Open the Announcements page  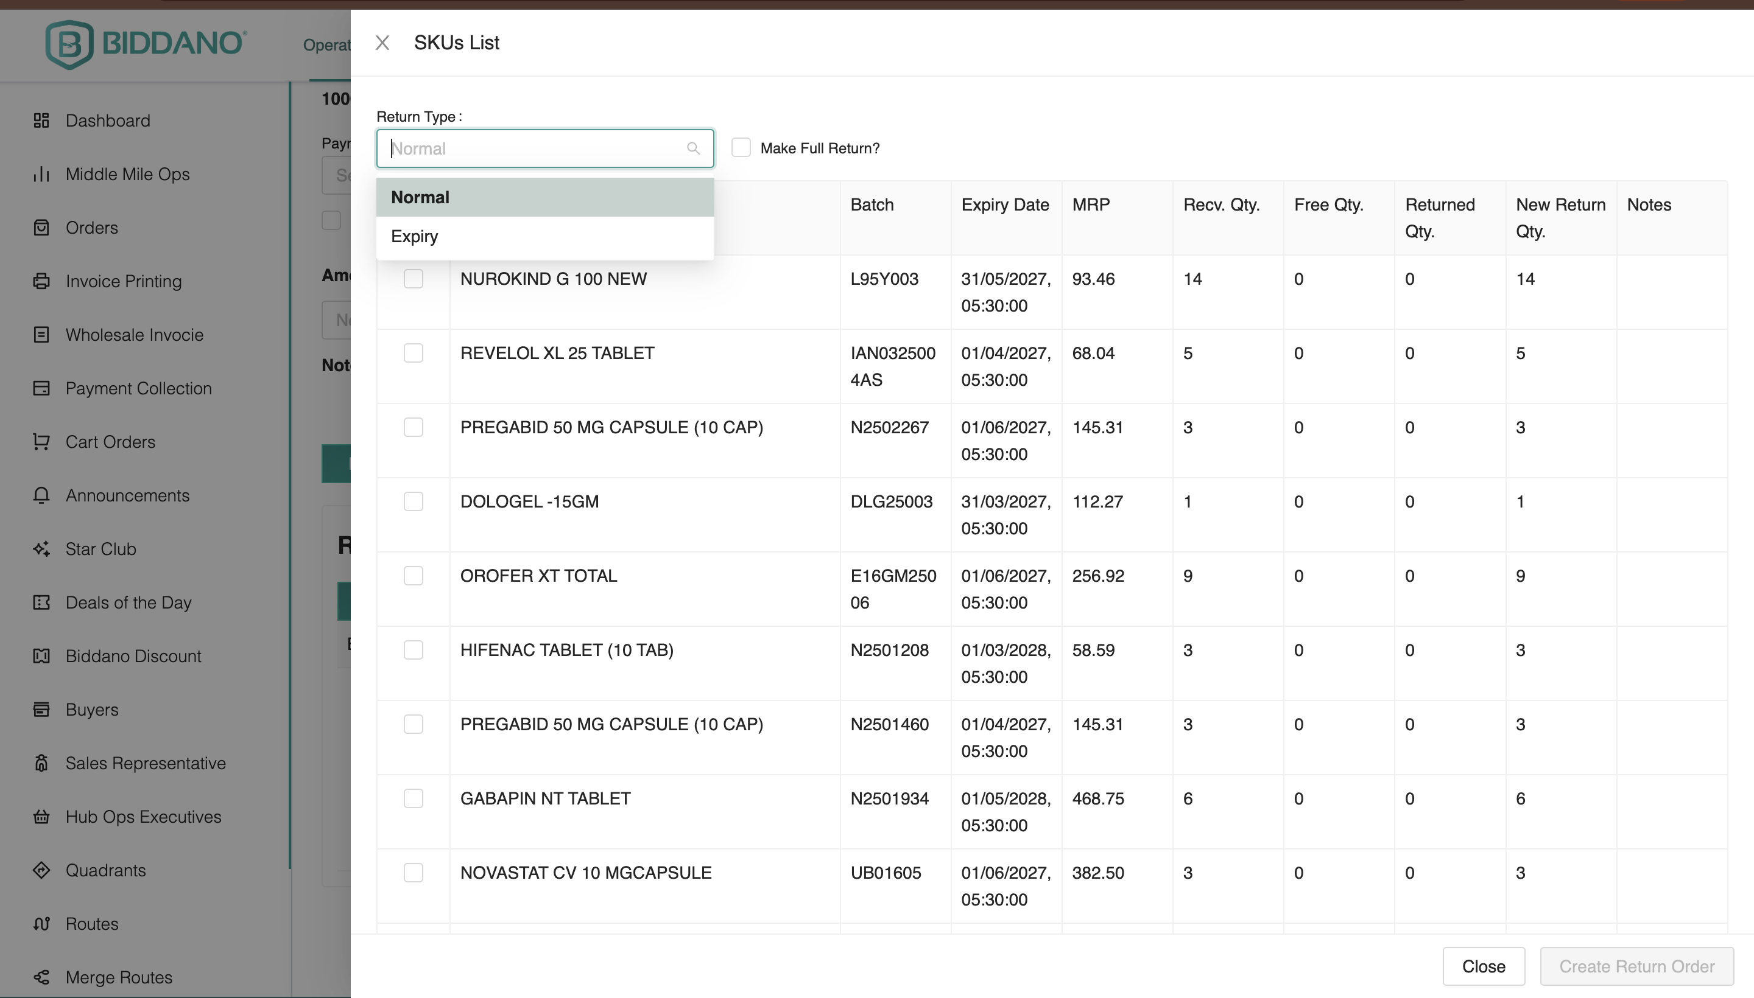pos(127,495)
